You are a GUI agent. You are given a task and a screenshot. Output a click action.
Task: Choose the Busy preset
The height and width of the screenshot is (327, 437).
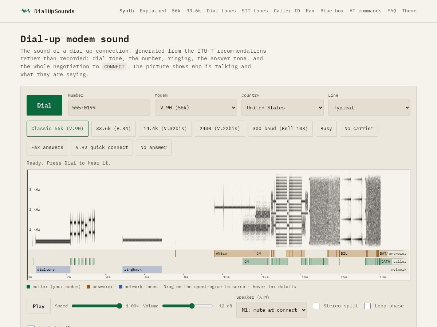(x=326, y=129)
